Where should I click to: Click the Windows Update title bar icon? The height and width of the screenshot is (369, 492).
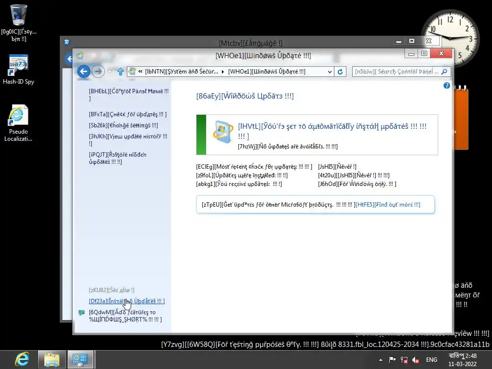(x=80, y=55)
